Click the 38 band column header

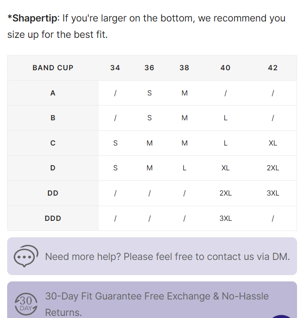tap(184, 68)
